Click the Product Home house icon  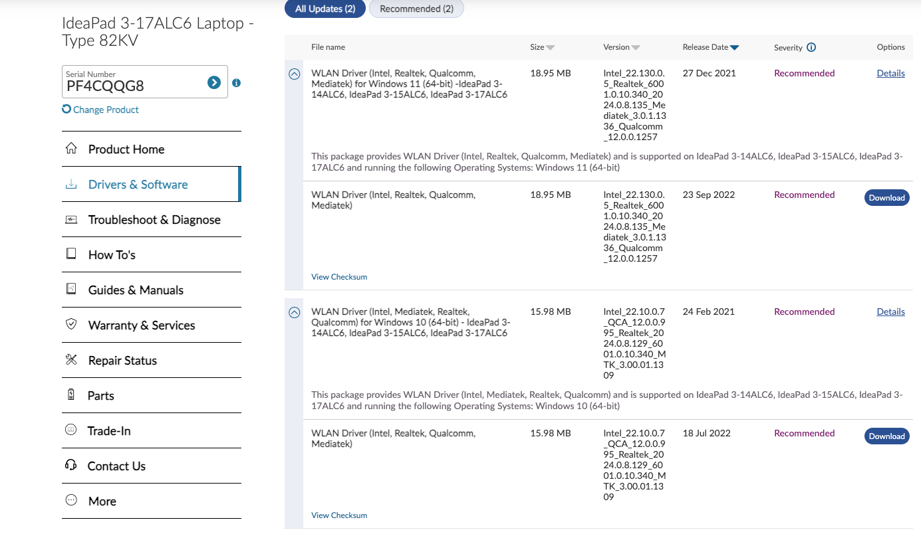coord(71,148)
